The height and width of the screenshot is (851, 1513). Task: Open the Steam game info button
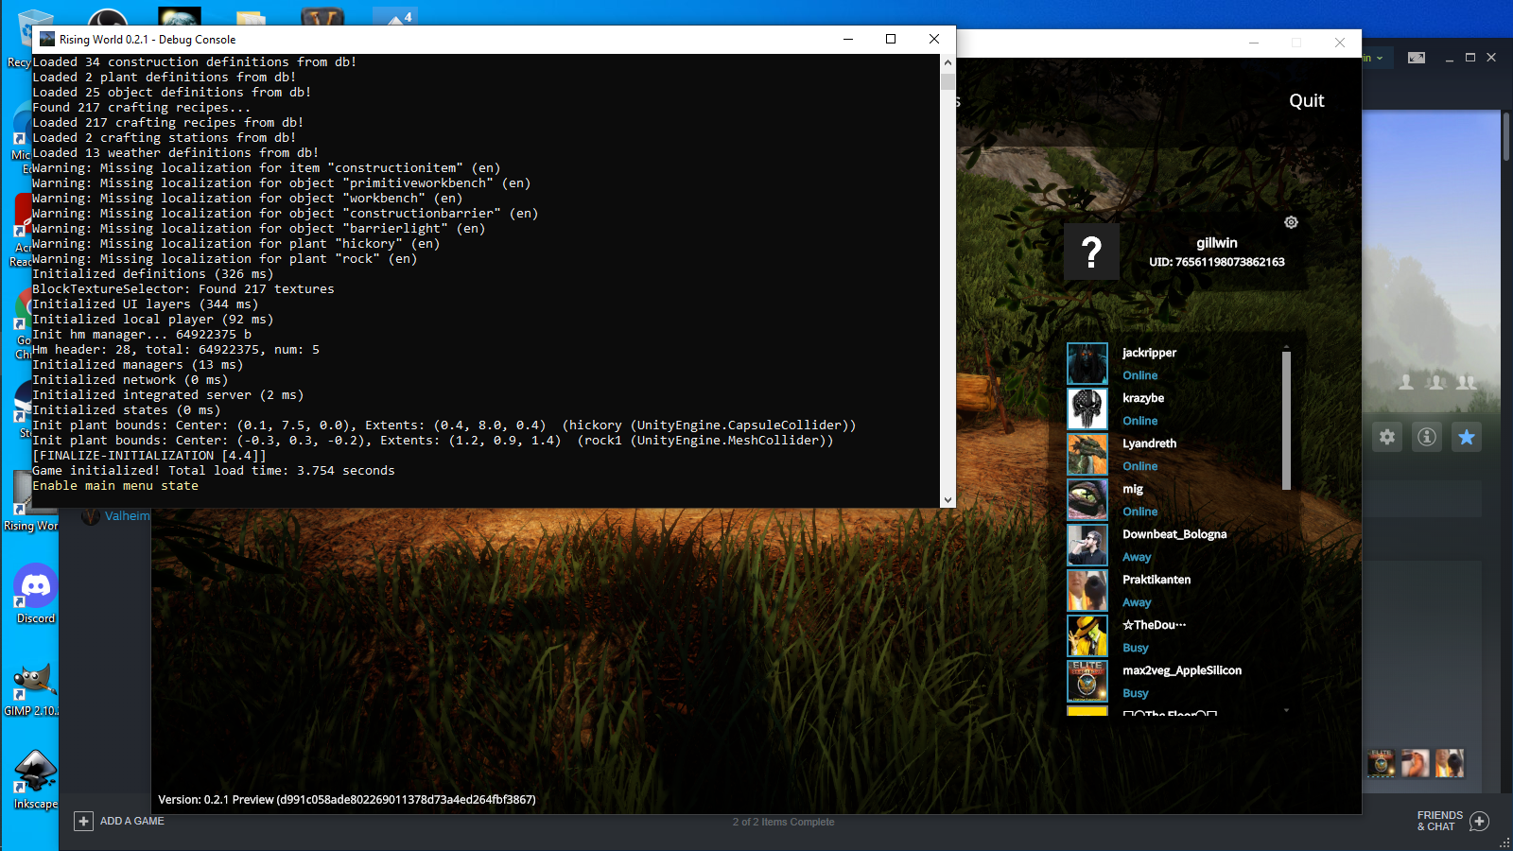point(1426,437)
